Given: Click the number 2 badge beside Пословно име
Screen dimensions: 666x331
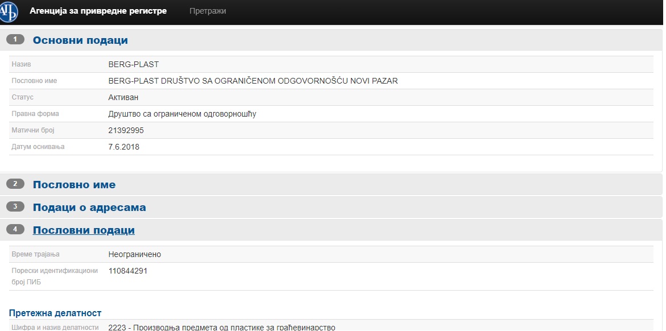Looking at the screenshot, I should (x=15, y=184).
